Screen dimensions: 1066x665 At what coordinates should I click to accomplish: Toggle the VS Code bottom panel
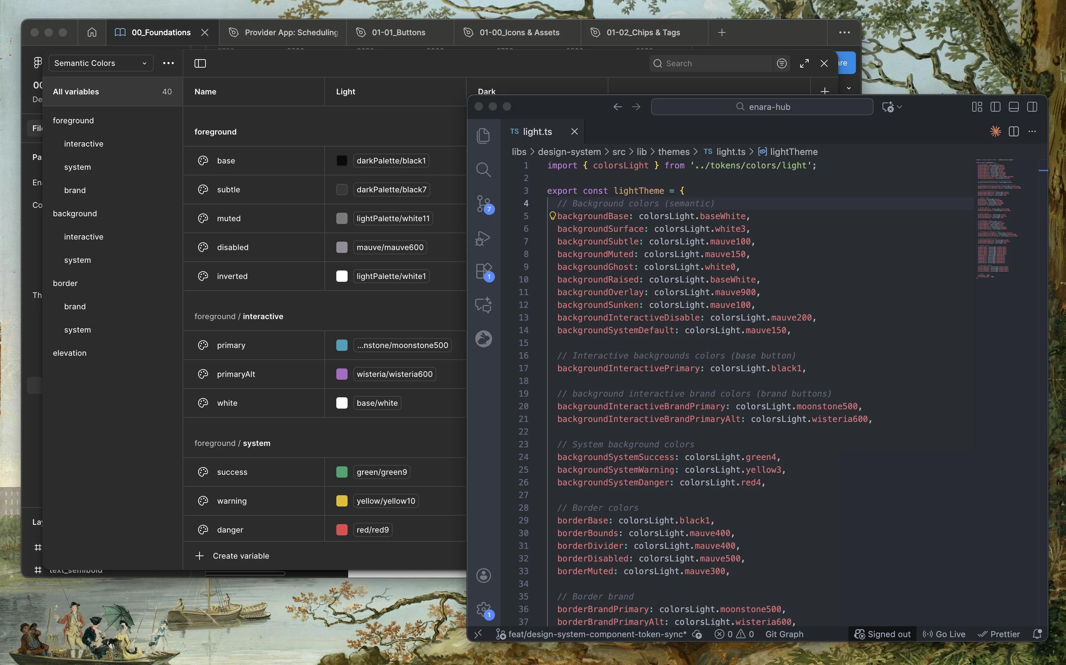tap(1013, 107)
